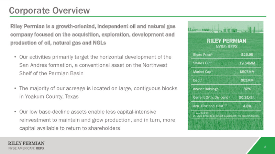275x154 pixels.
Task: Select the Market Cap label
Action: 203,72
